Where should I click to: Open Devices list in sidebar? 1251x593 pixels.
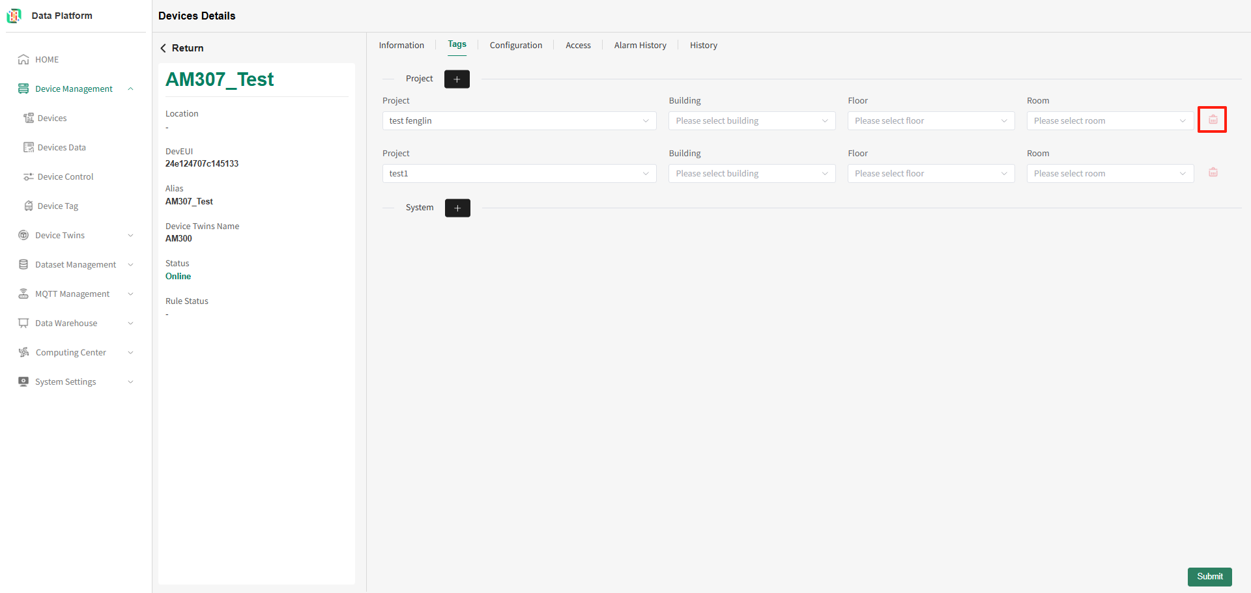click(x=52, y=118)
